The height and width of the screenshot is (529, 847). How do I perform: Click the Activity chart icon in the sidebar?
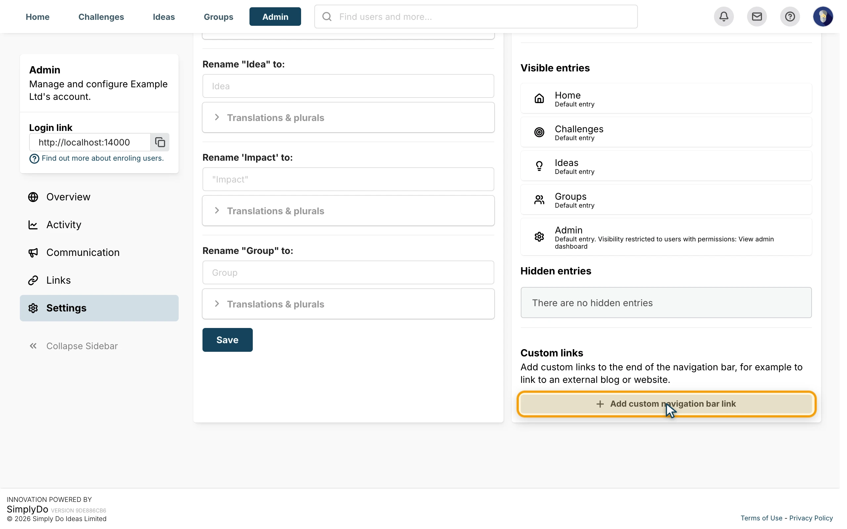tap(33, 224)
